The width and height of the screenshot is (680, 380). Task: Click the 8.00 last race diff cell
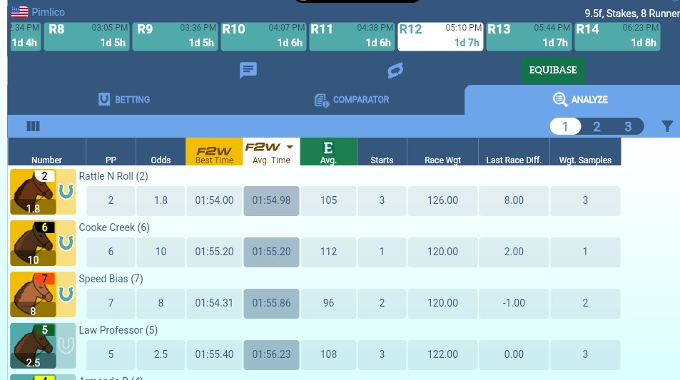pyautogui.click(x=514, y=200)
